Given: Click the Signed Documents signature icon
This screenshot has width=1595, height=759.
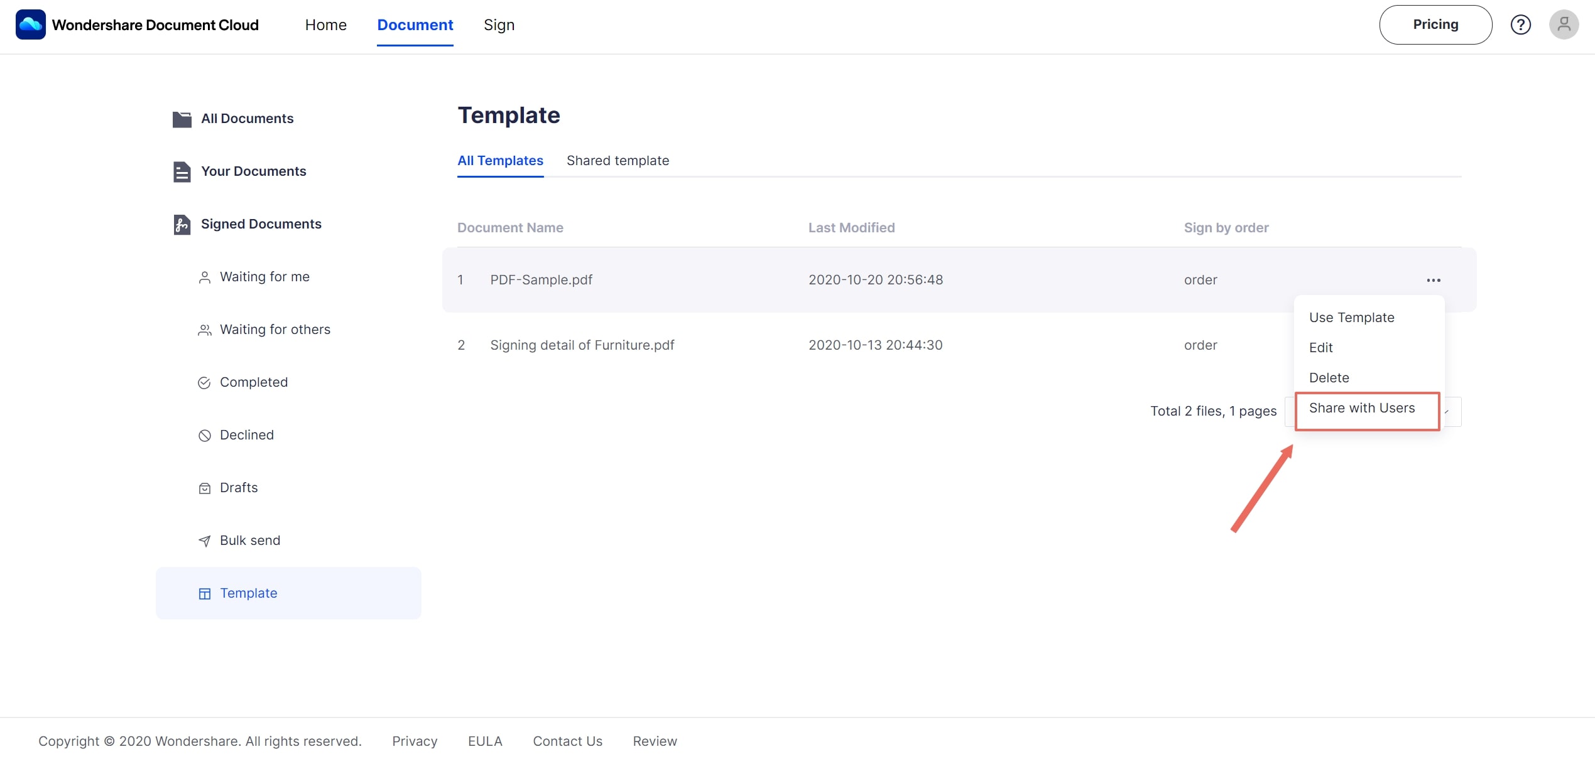Looking at the screenshot, I should pyautogui.click(x=182, y=224).
